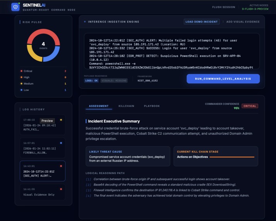Image resolution: width=276 pixels, height=221 pixels.
Task: Click red dot on Visual Evidence Only entry
Action: (61, 189)
